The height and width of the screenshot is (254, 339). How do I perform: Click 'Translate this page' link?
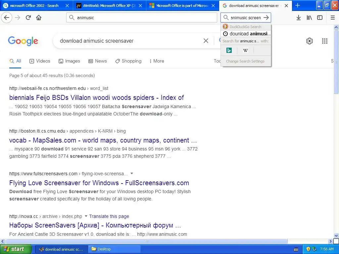(109, 216)
